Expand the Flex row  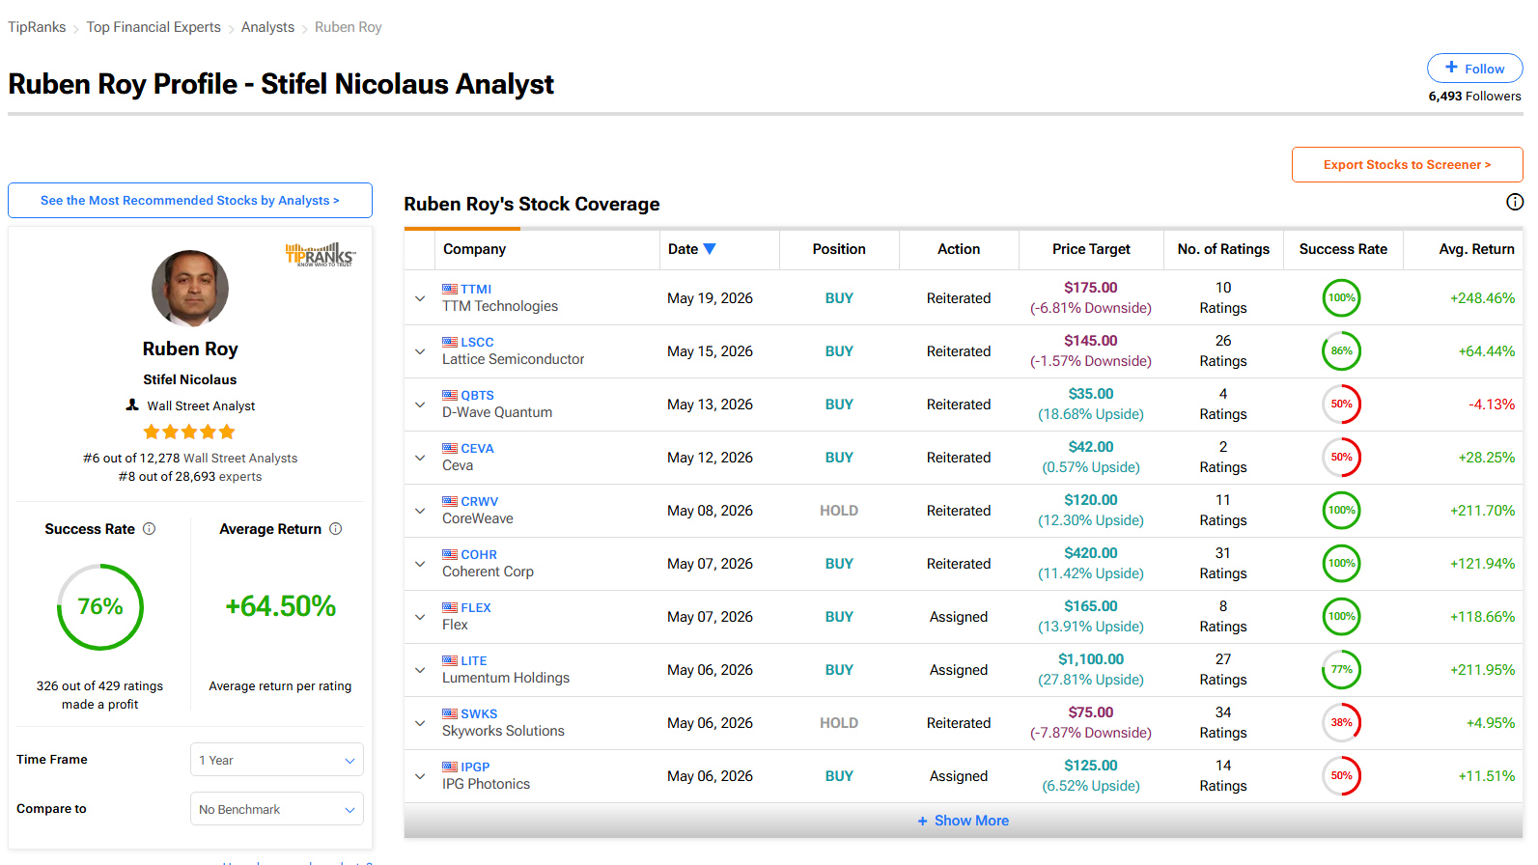[420, 617]
